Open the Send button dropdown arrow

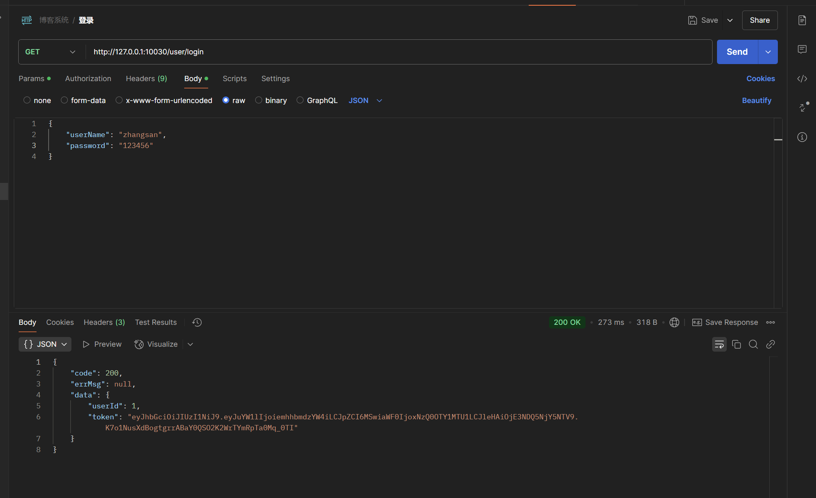768,52
